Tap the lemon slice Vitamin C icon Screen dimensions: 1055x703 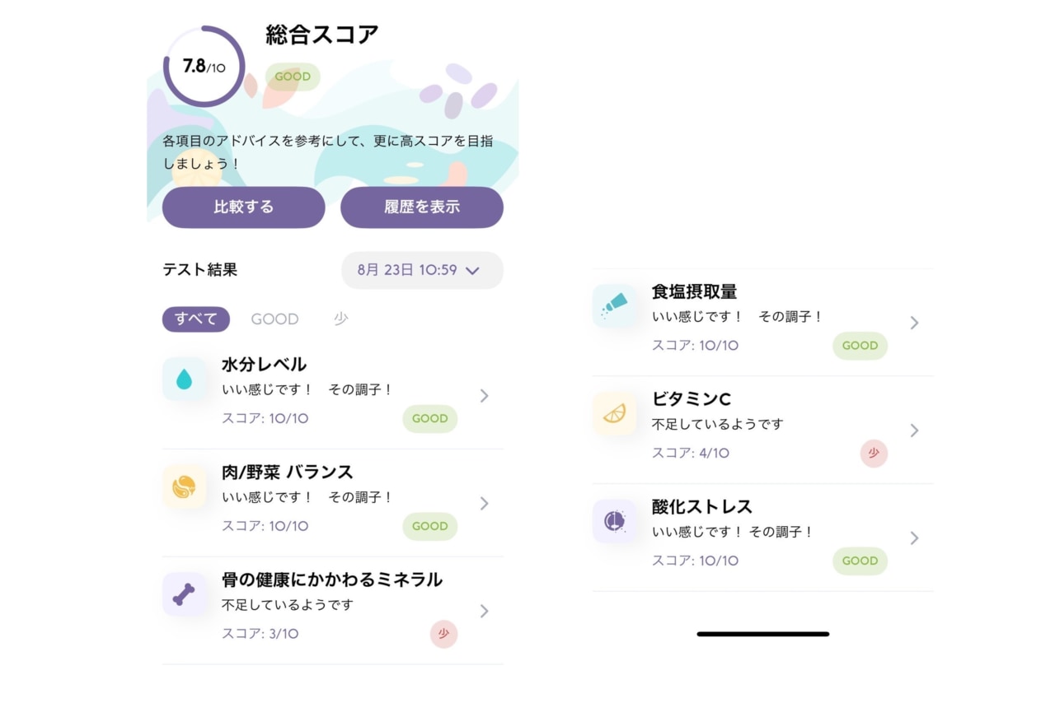coord(614,413)
